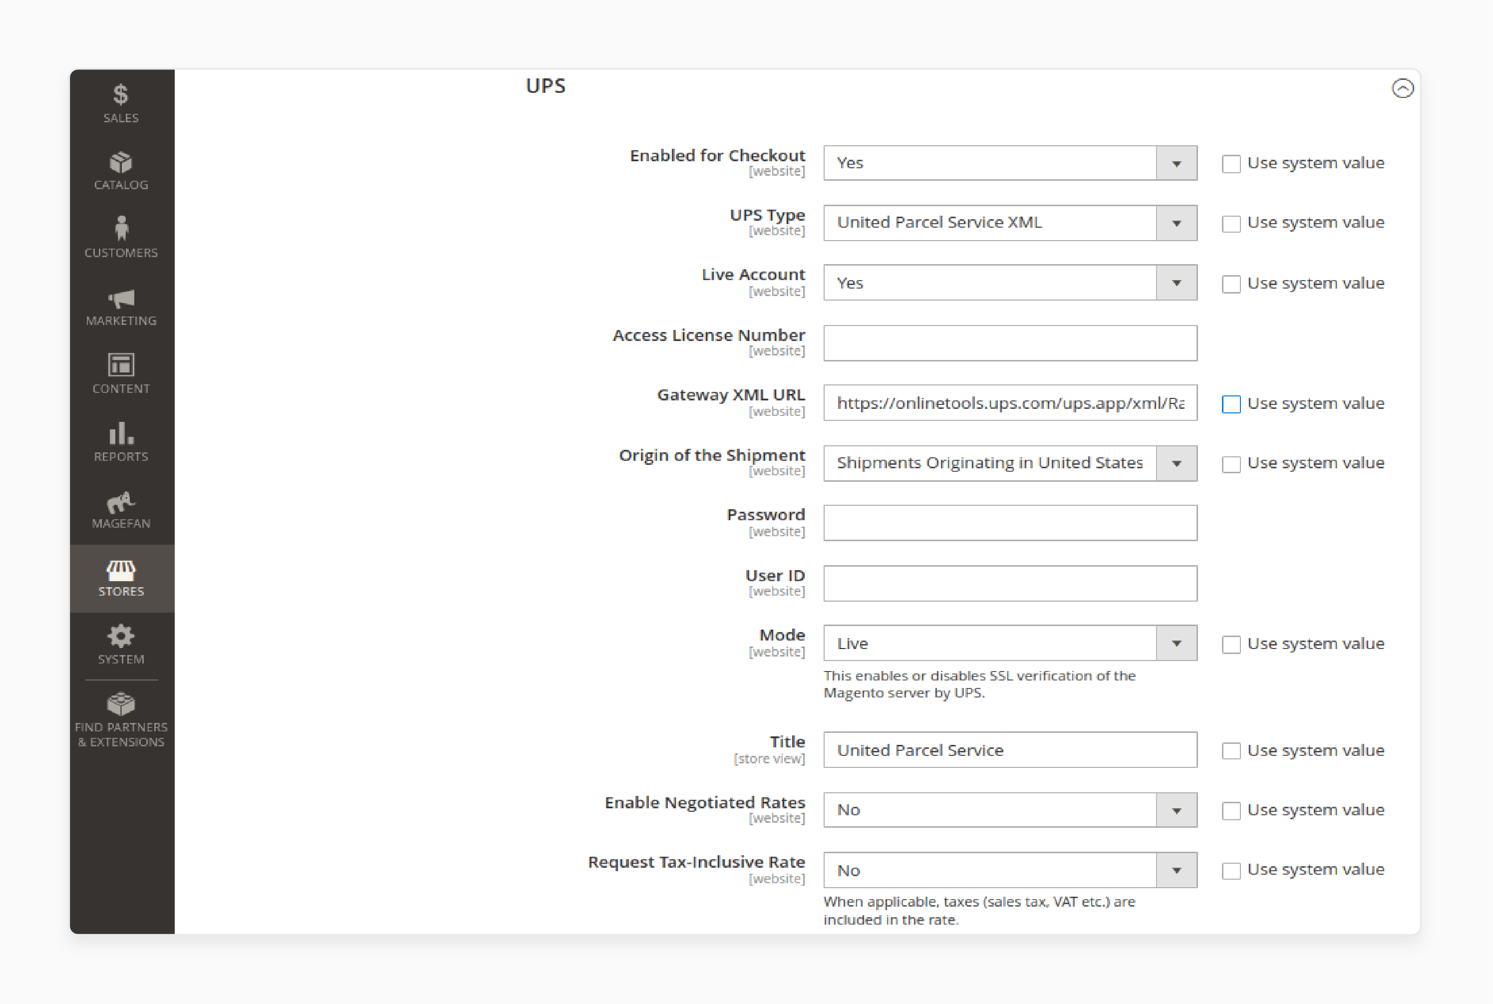The height and width of the screenshot is (1004, 1493).
Task: Open the Marketing megaphone icon
Action: pos(120,299)
